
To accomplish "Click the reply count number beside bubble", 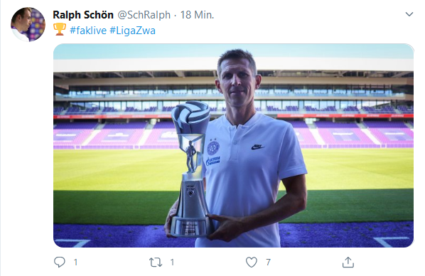I will click(x=75, y=262).
